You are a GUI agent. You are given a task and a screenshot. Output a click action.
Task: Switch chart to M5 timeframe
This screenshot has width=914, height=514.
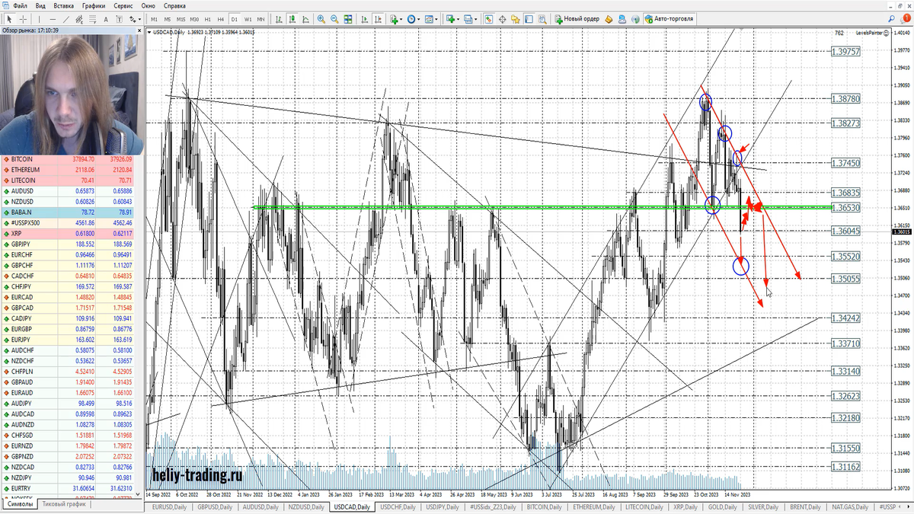(168, 18)
